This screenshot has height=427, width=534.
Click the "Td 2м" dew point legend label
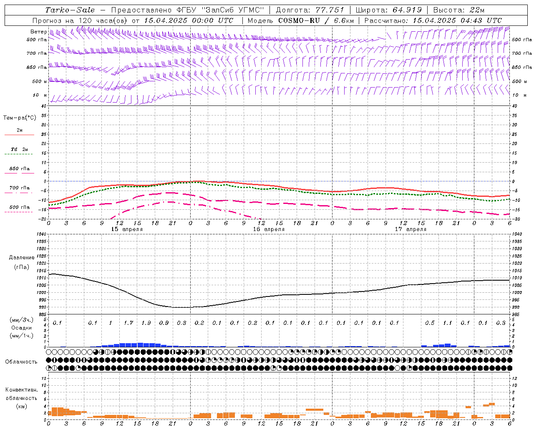coord(20,149)
